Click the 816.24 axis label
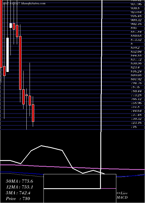Image resolution: width=145 pixels, height=203 pixels. pos(136,71)
